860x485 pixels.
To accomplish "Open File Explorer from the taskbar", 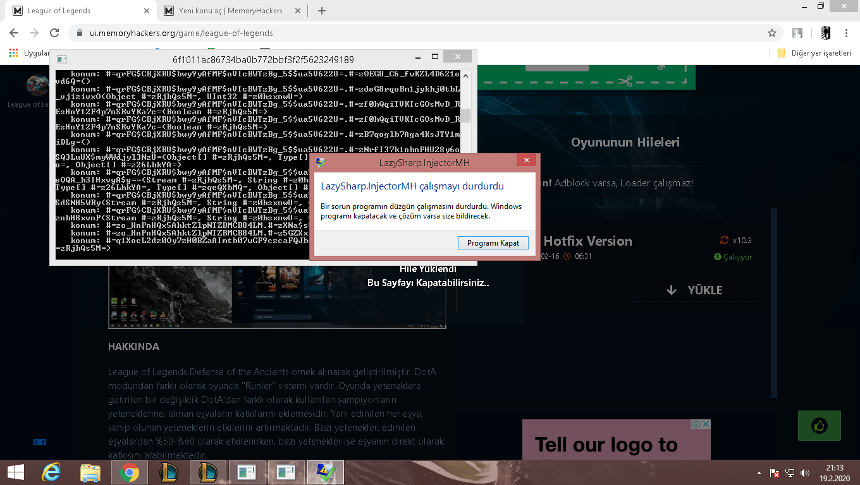I will click(x=90, y=472).
